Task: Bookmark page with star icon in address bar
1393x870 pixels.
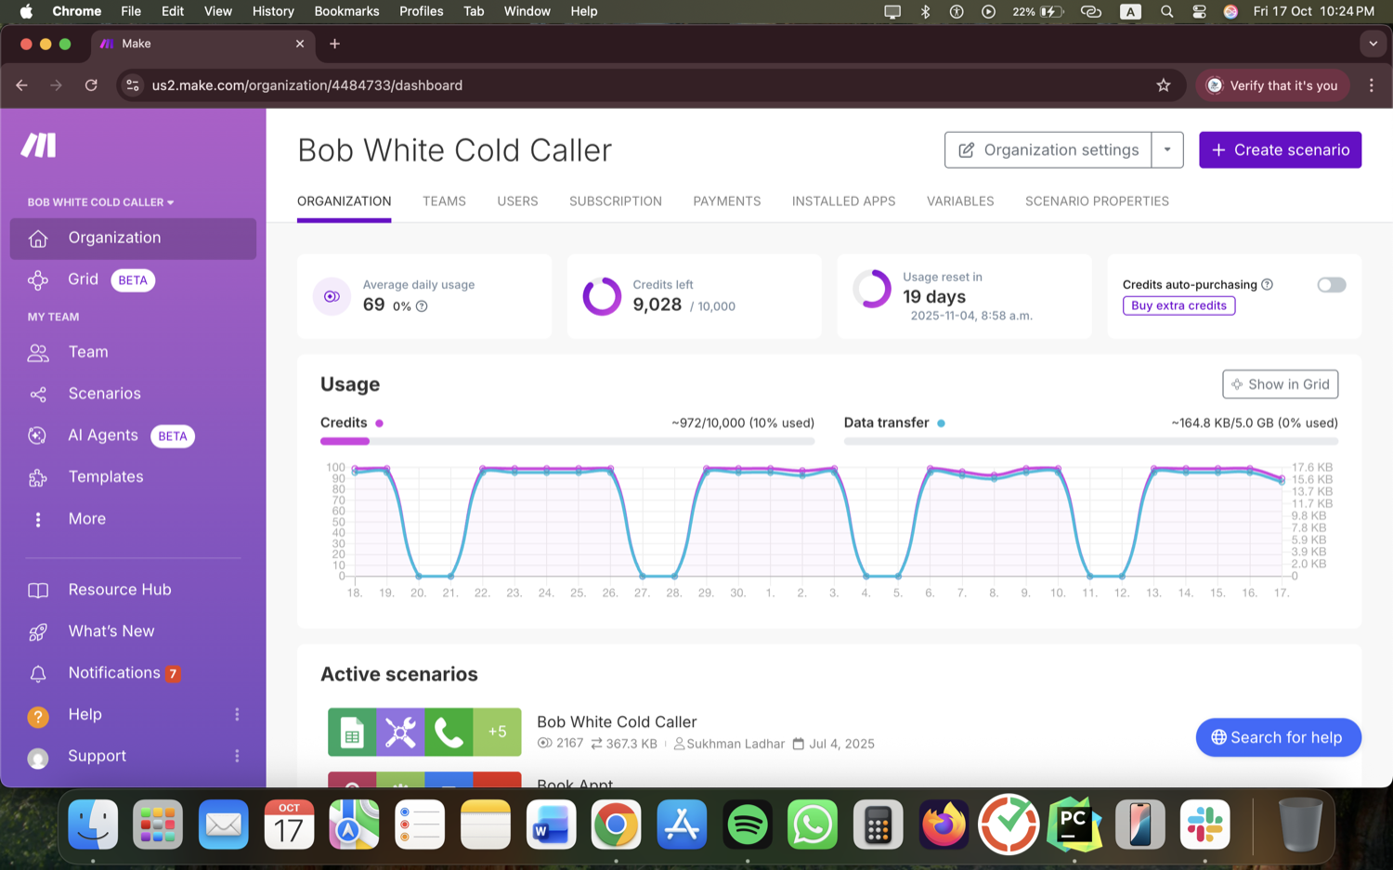Action: (1164, 85)
